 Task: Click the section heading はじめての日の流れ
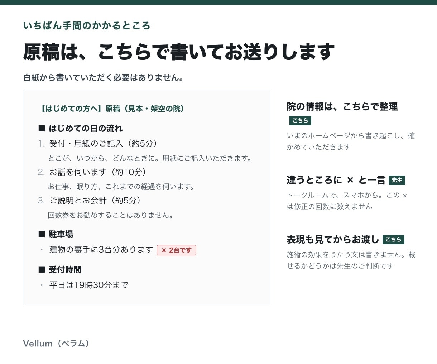(86, 129)
